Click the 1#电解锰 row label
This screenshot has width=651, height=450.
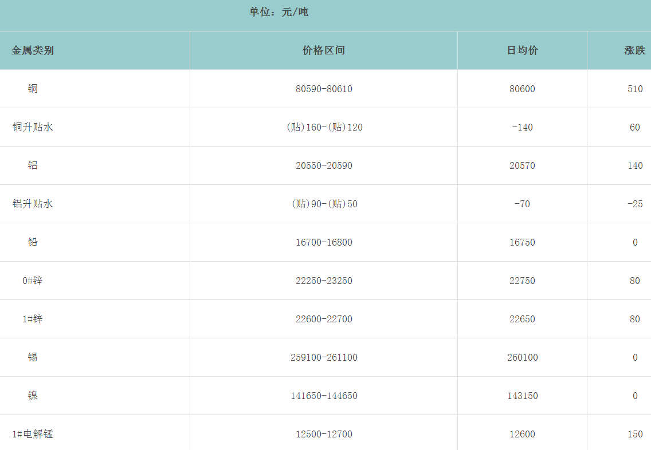(33, 434)
